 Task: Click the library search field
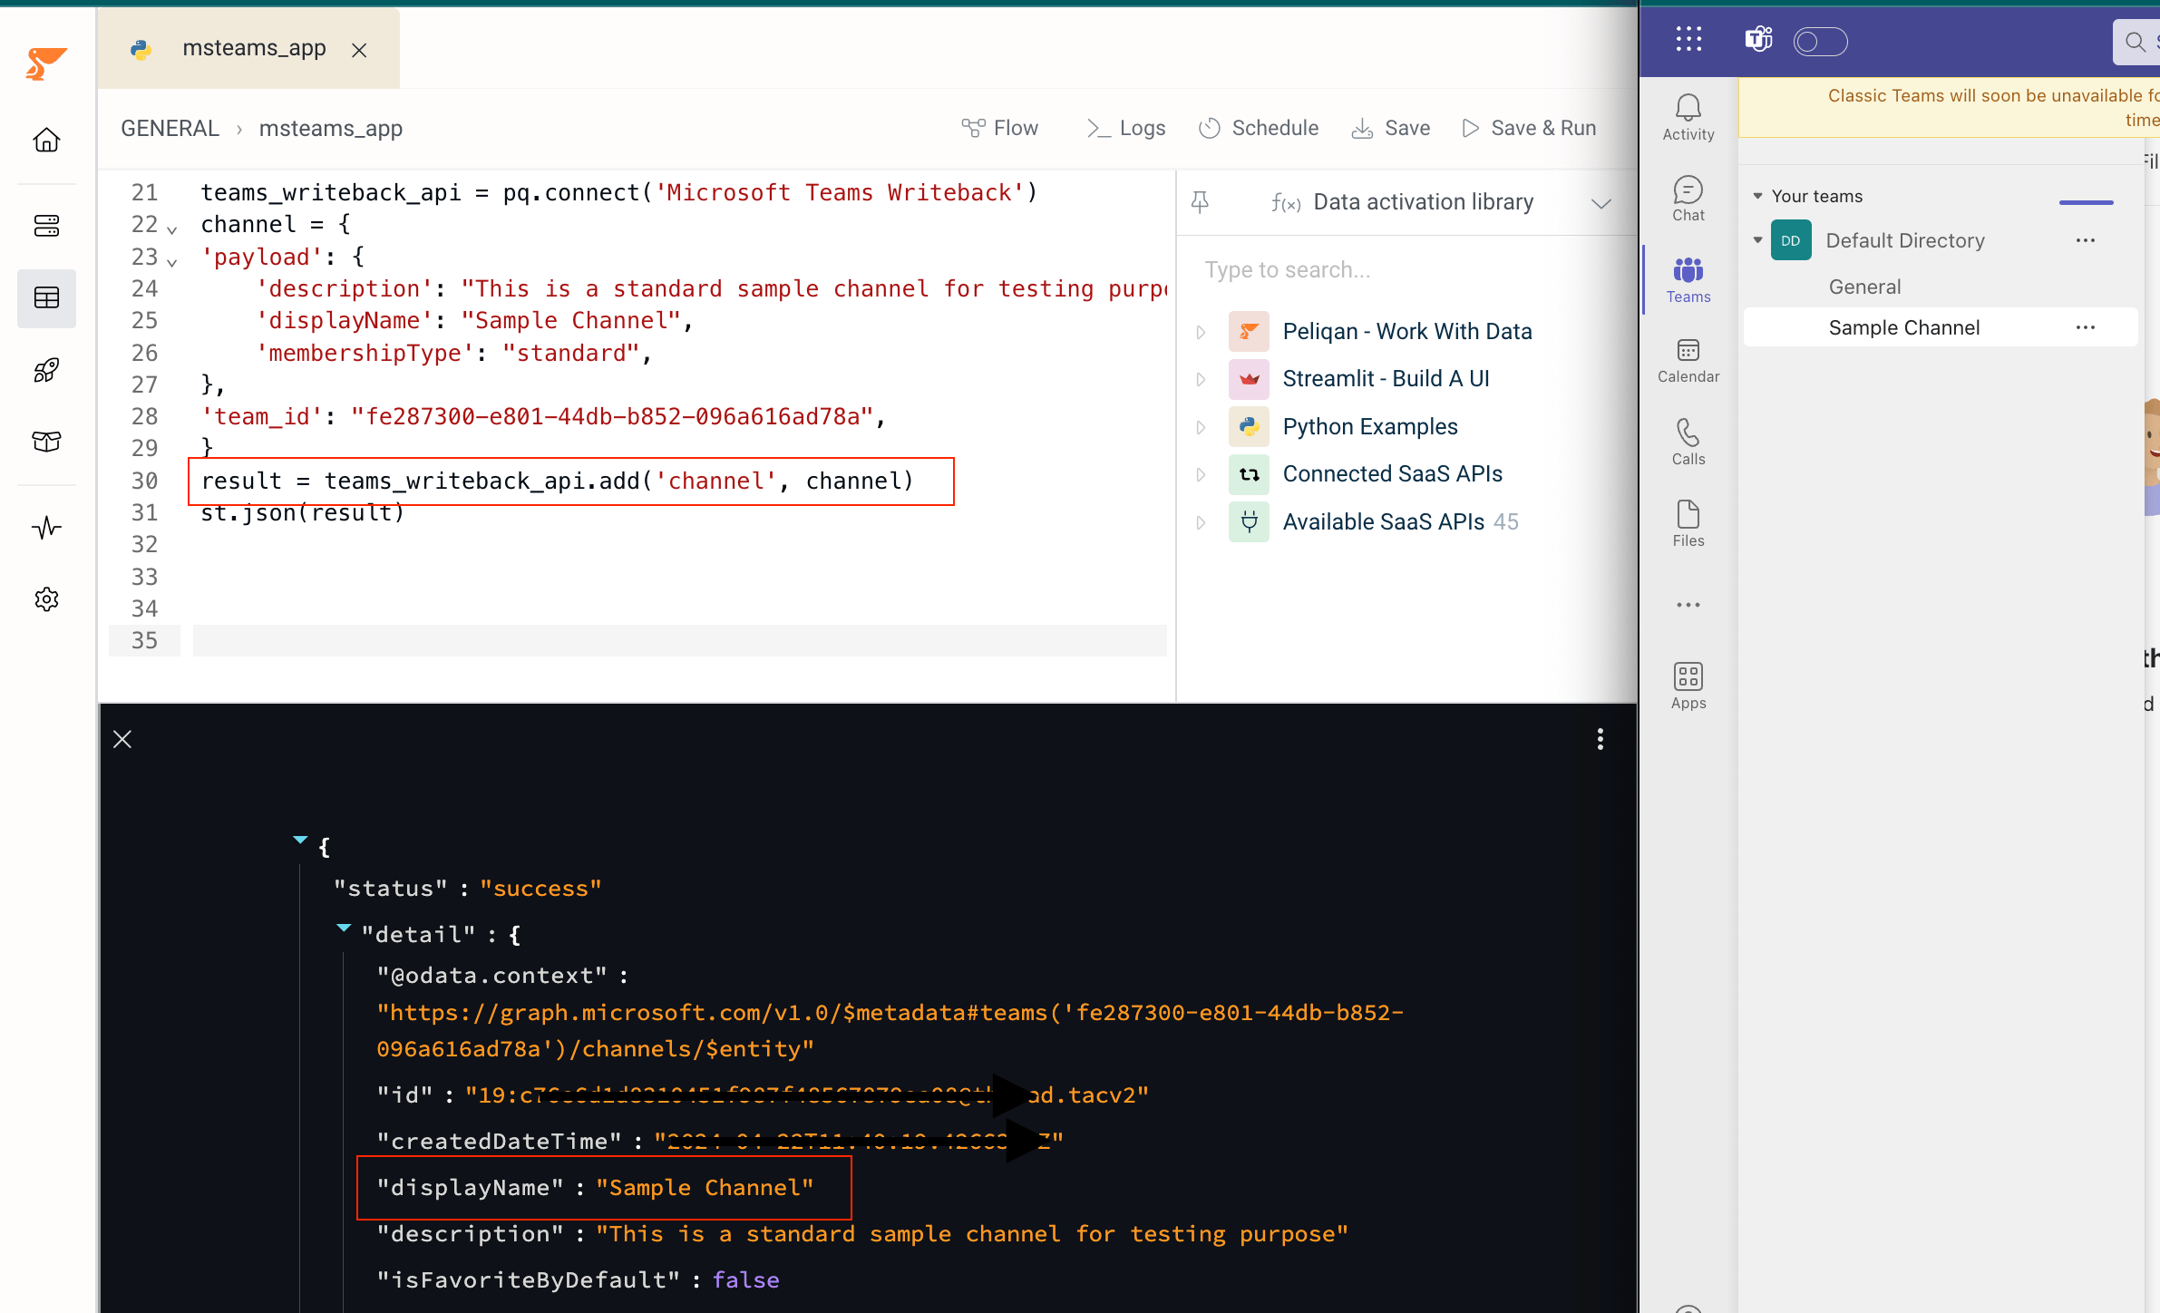pos(1406,270)
